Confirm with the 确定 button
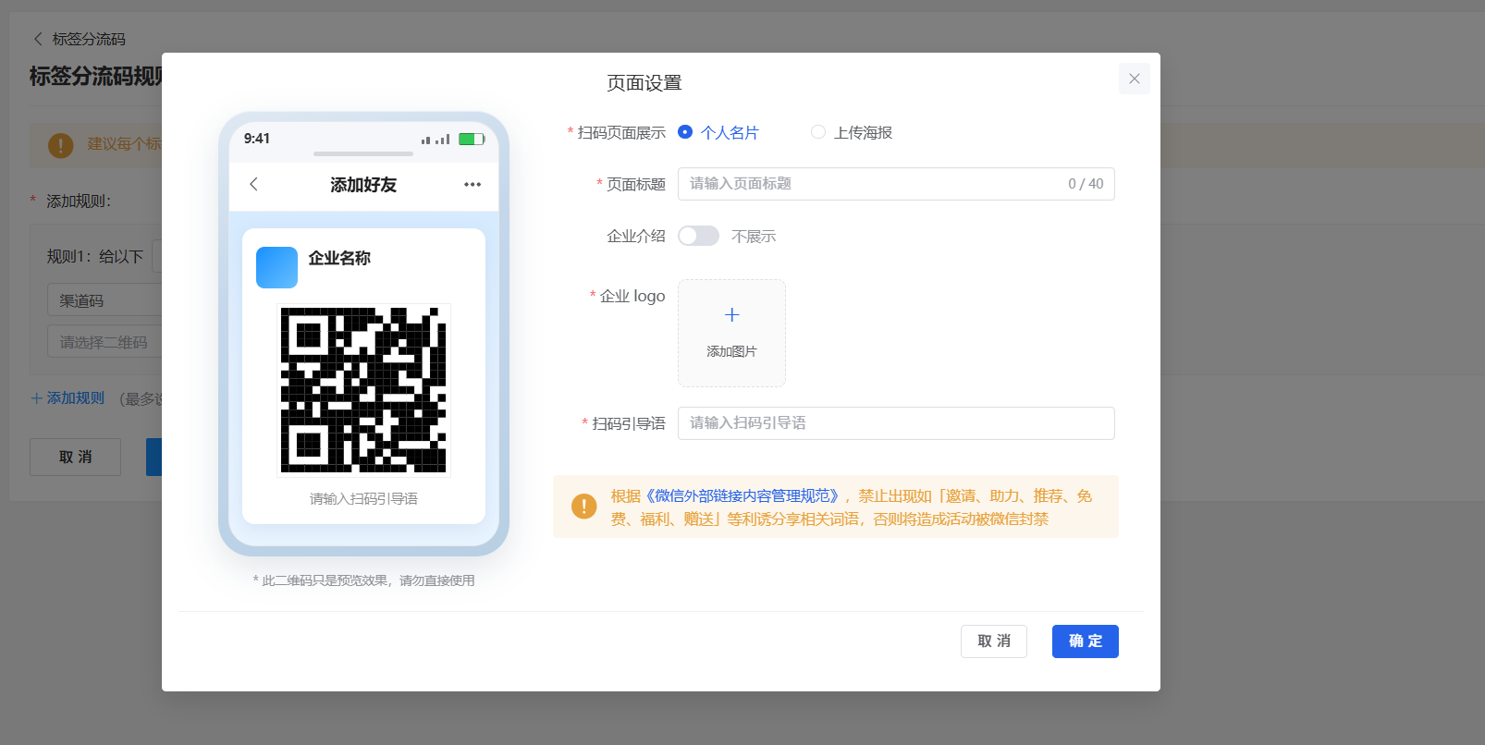The height and width of the screenshot is (745, 1485). 1086,641
